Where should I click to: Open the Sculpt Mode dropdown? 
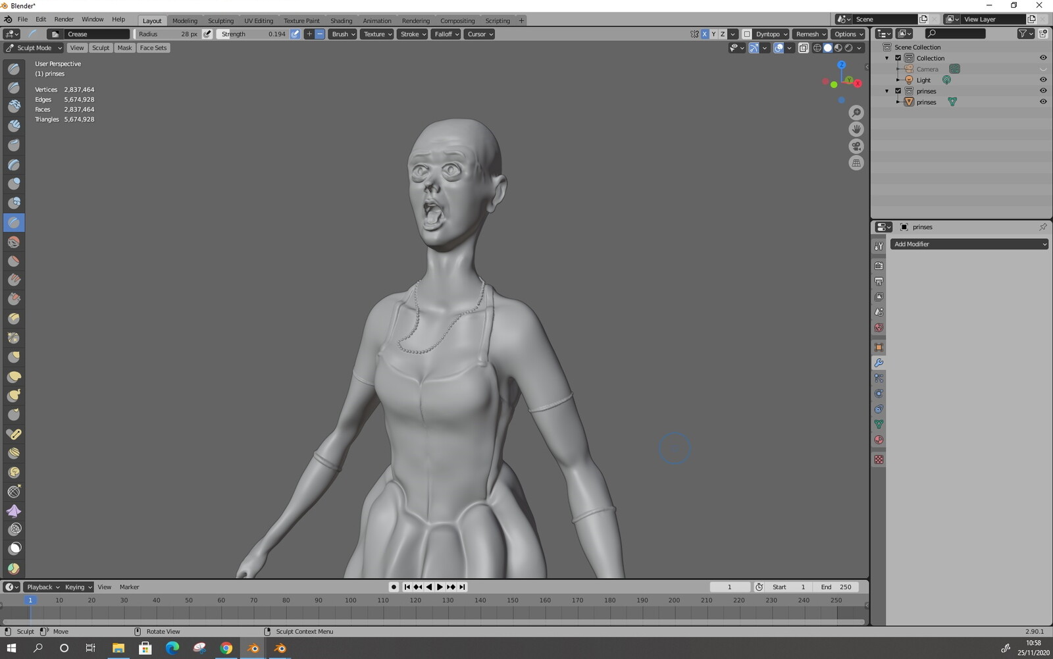click(34, 48)
